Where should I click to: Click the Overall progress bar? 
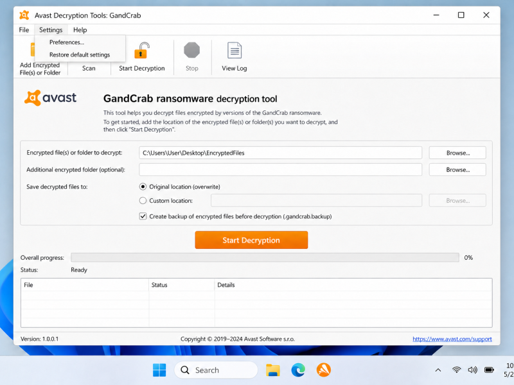(265, 257)
